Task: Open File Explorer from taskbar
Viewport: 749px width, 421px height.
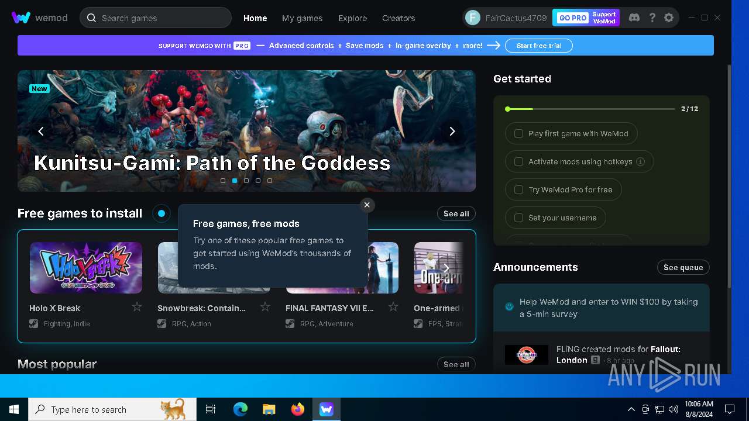Action: pyautogui.click(x=269, y=409)
